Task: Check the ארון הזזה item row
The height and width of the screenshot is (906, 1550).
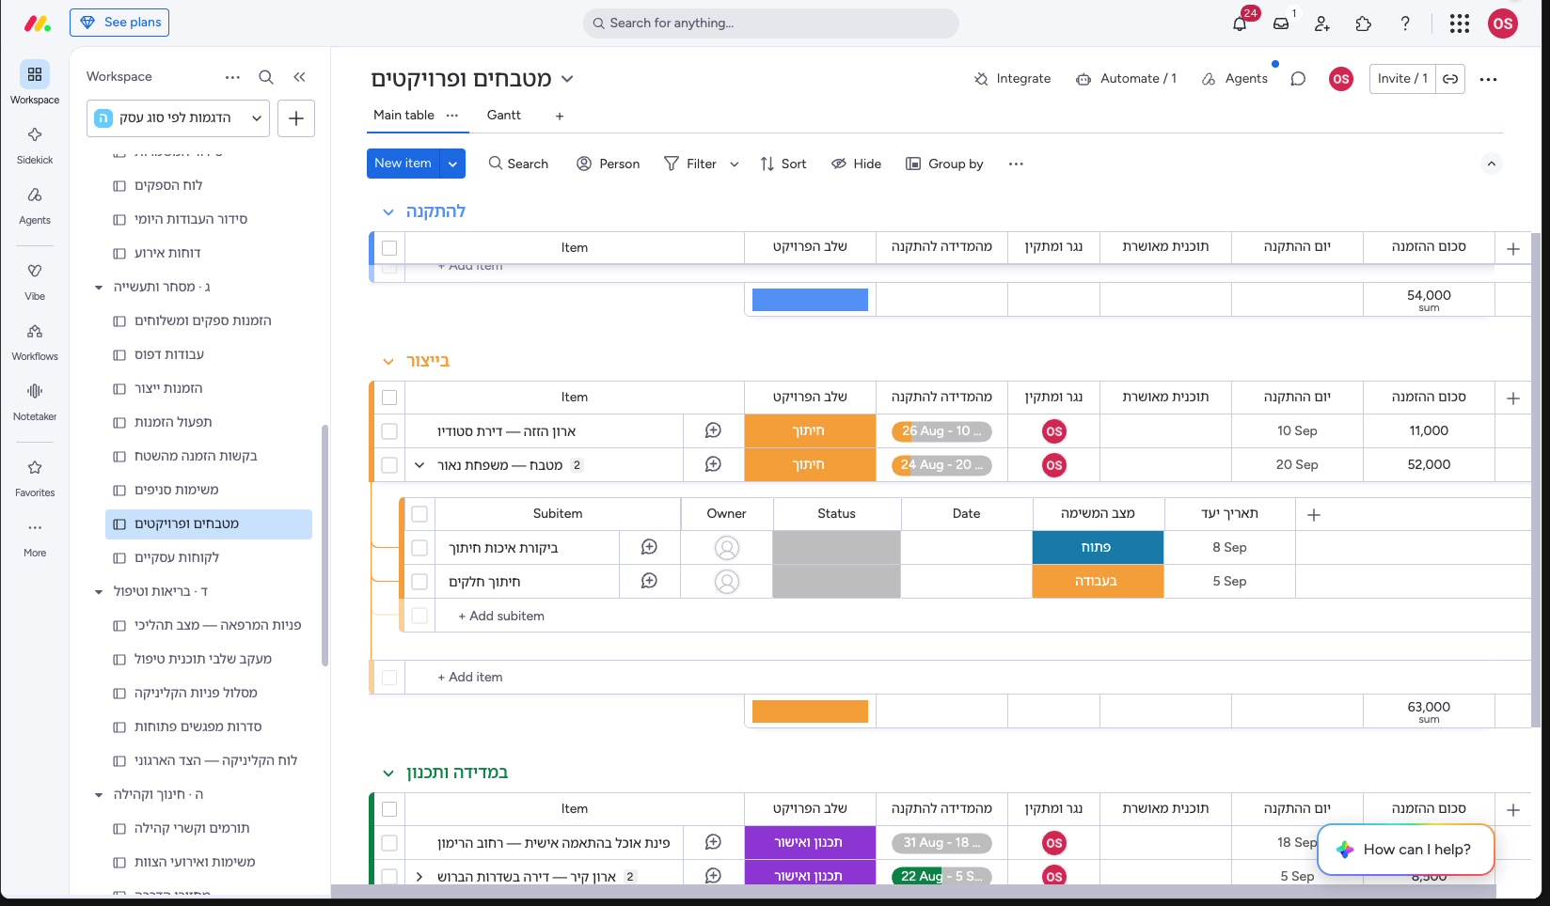Action: pos(389,431)
